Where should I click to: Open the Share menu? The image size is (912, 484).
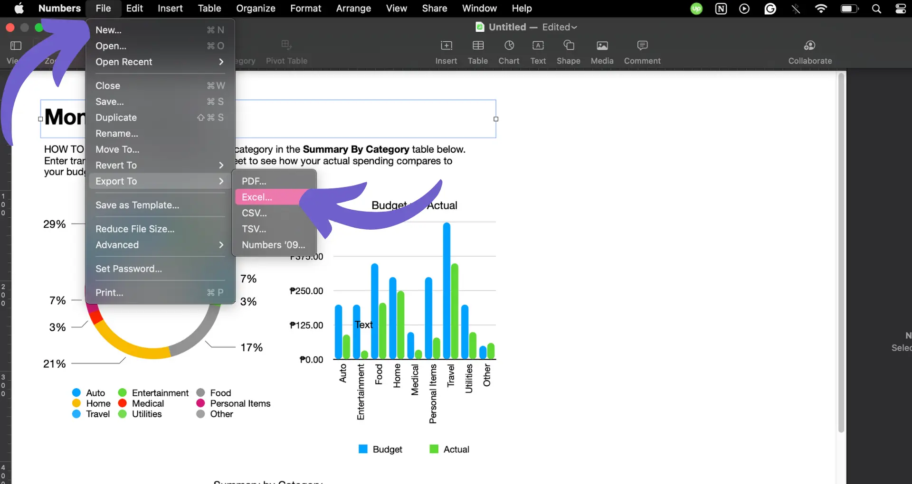(435, 8)
